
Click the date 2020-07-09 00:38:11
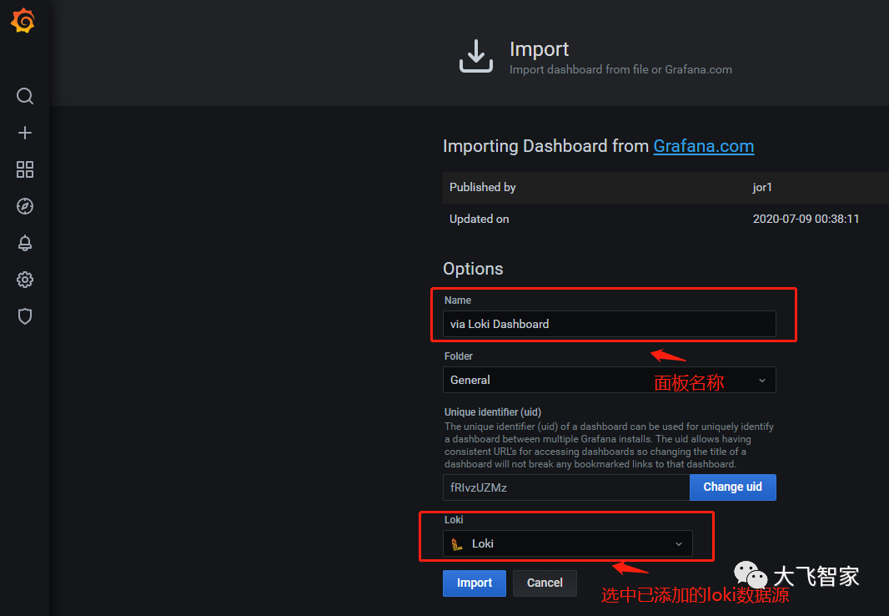(x=806, y=219)
